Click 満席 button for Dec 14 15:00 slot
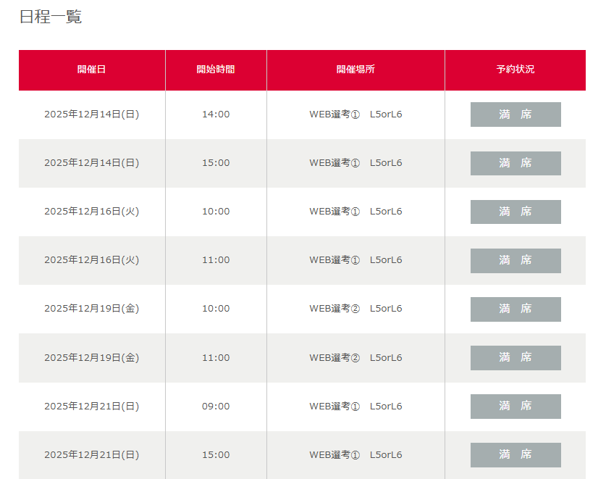Viewport: 606px width, 479px height. 515,163
